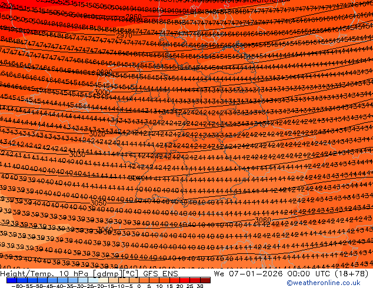Click the '3020' contour label
This screenshot has height=288, width=373.
coord(97,134)
